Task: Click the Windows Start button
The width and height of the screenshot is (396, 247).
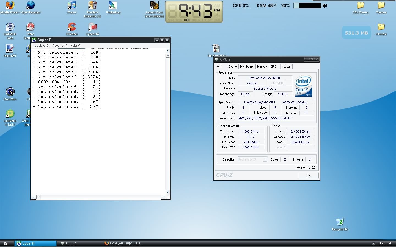Action: pos(5,243)
